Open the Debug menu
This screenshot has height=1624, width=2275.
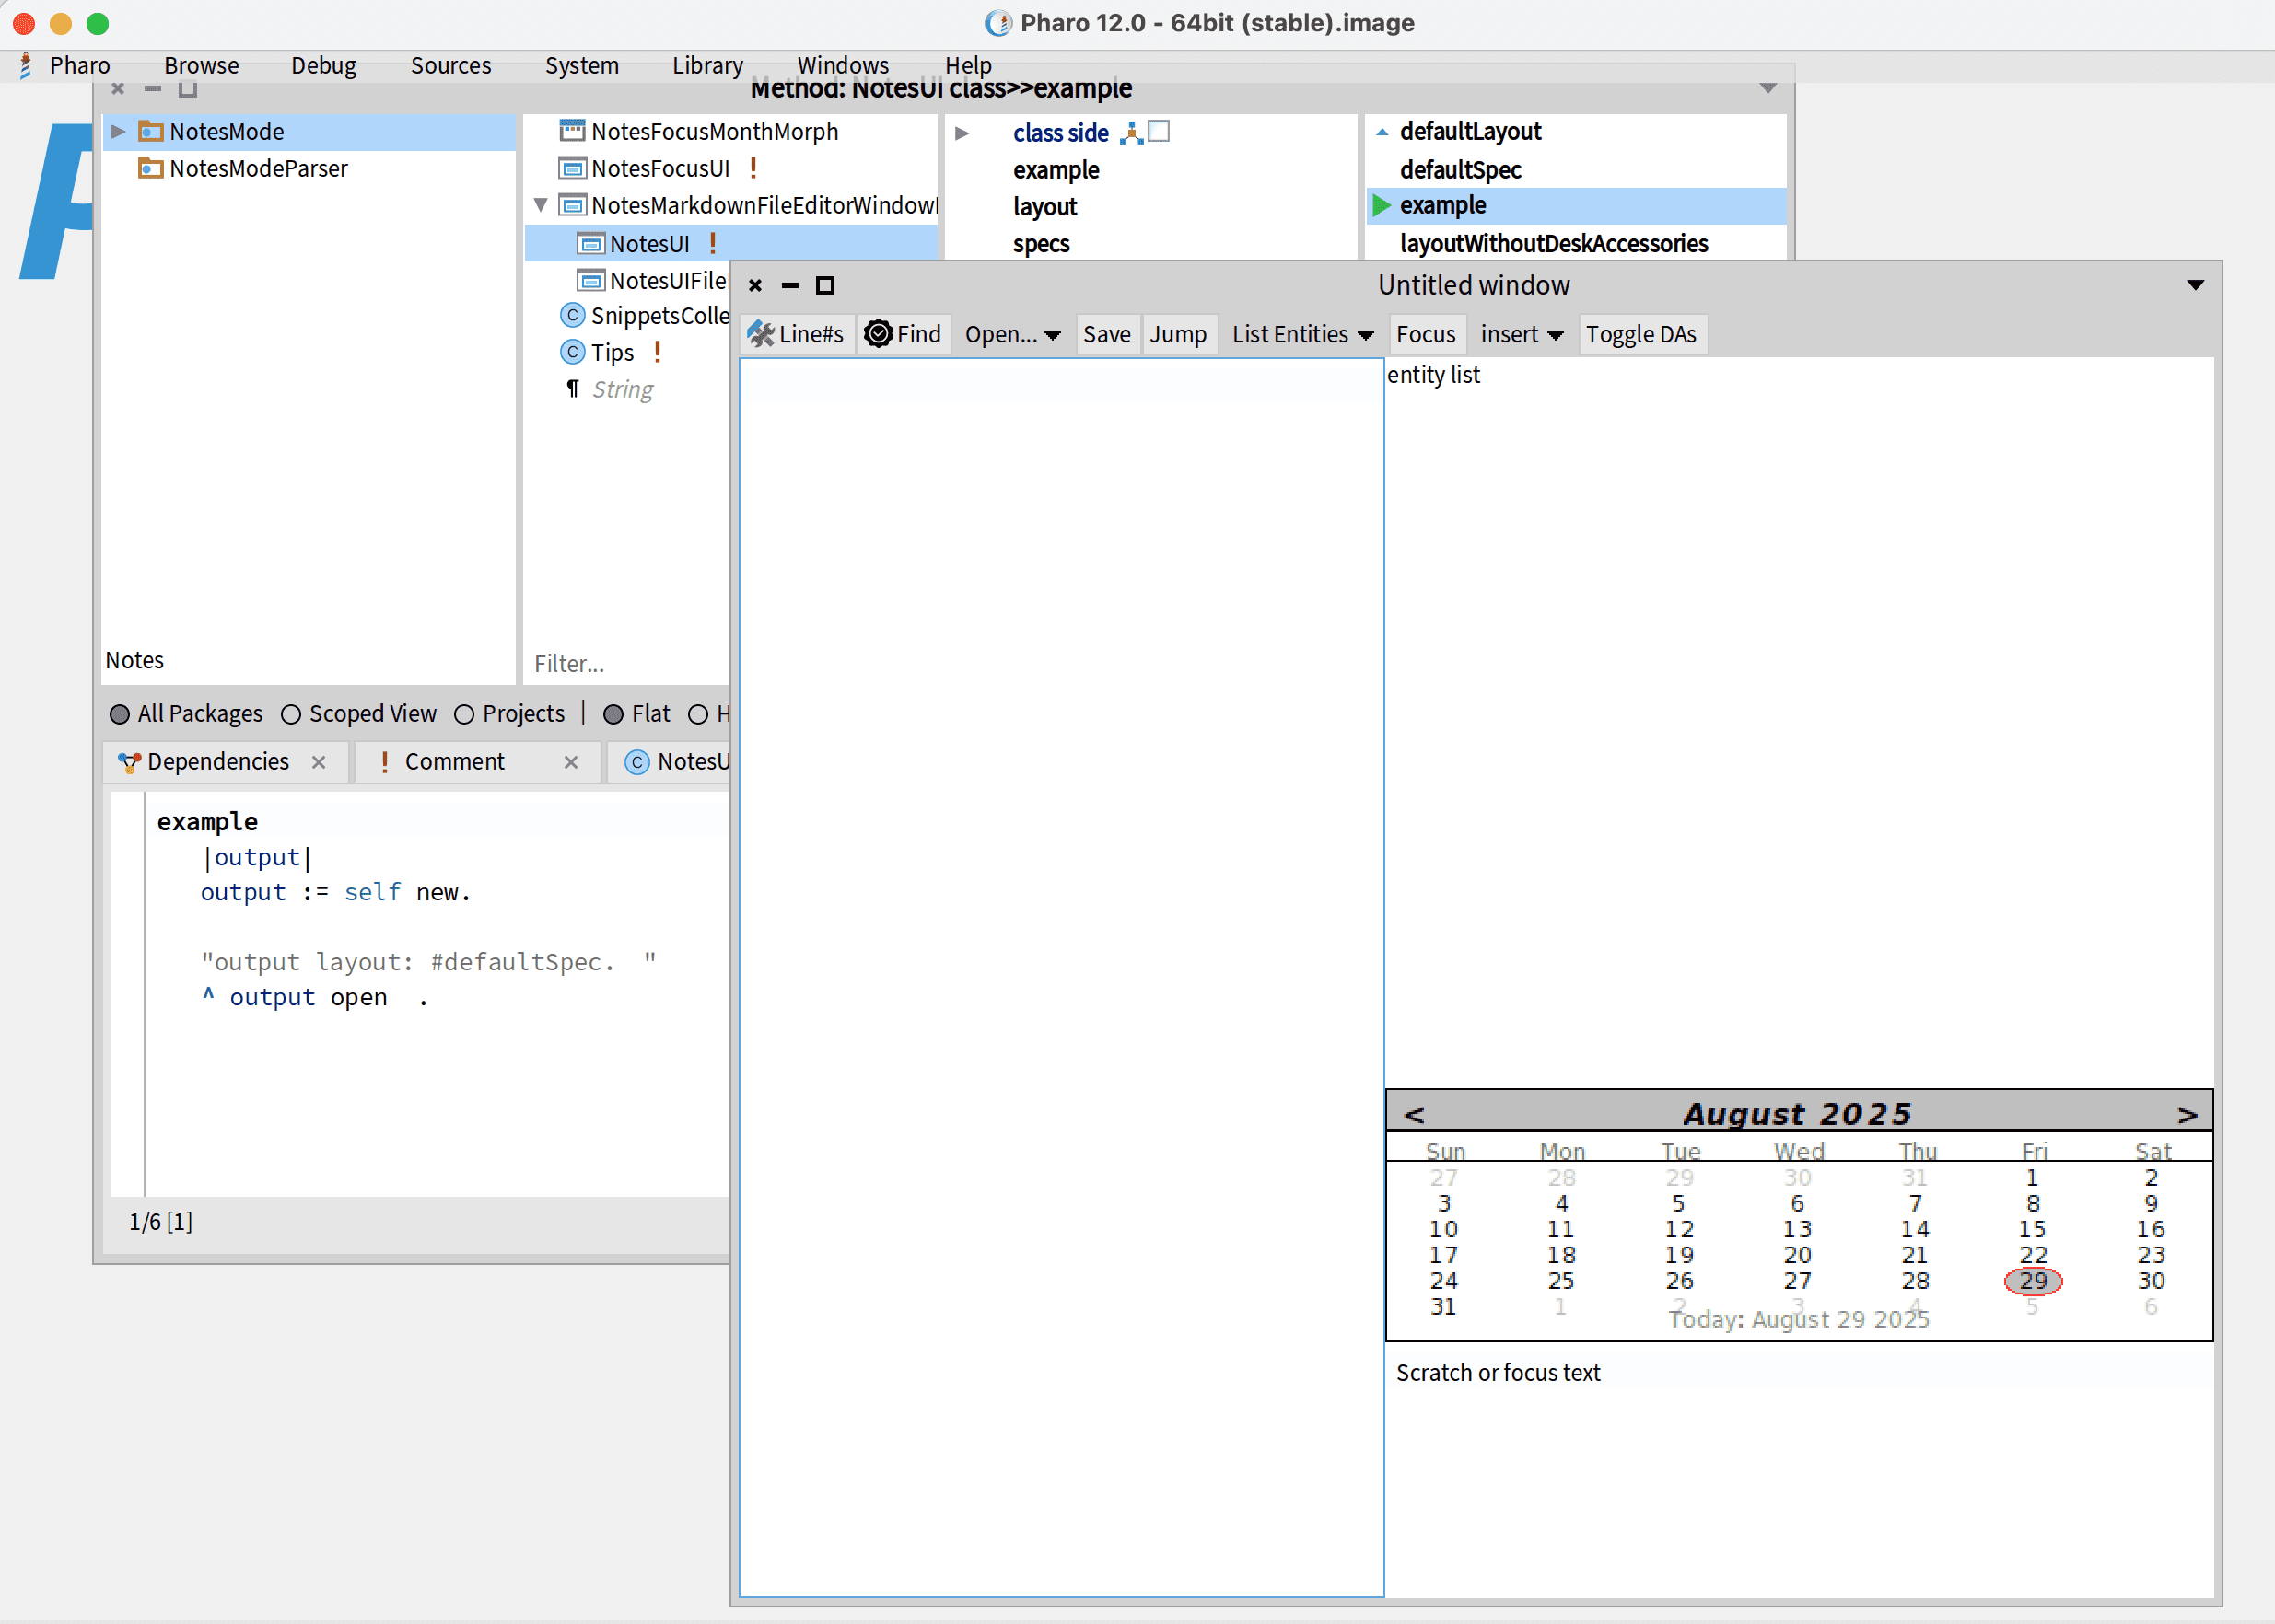323,65
